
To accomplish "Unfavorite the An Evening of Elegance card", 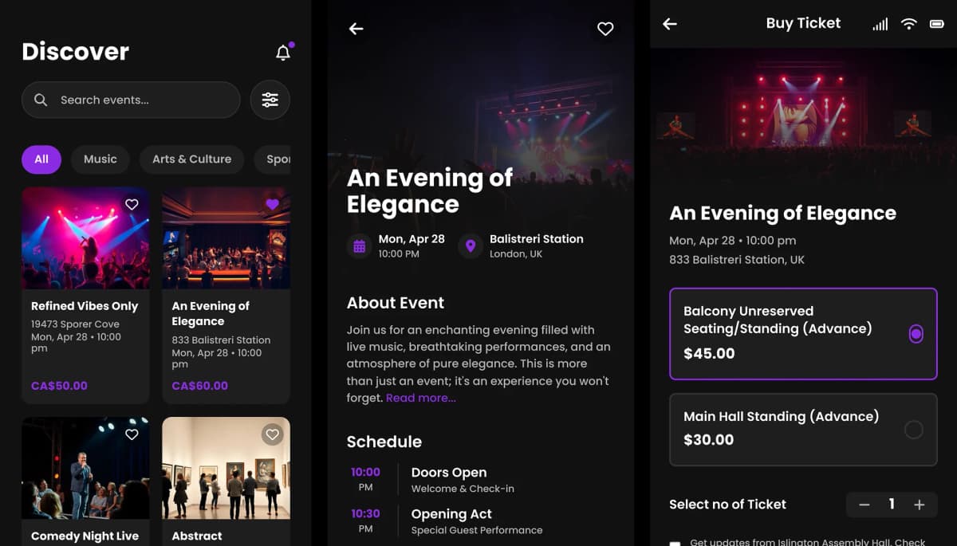I will point(273,205).
